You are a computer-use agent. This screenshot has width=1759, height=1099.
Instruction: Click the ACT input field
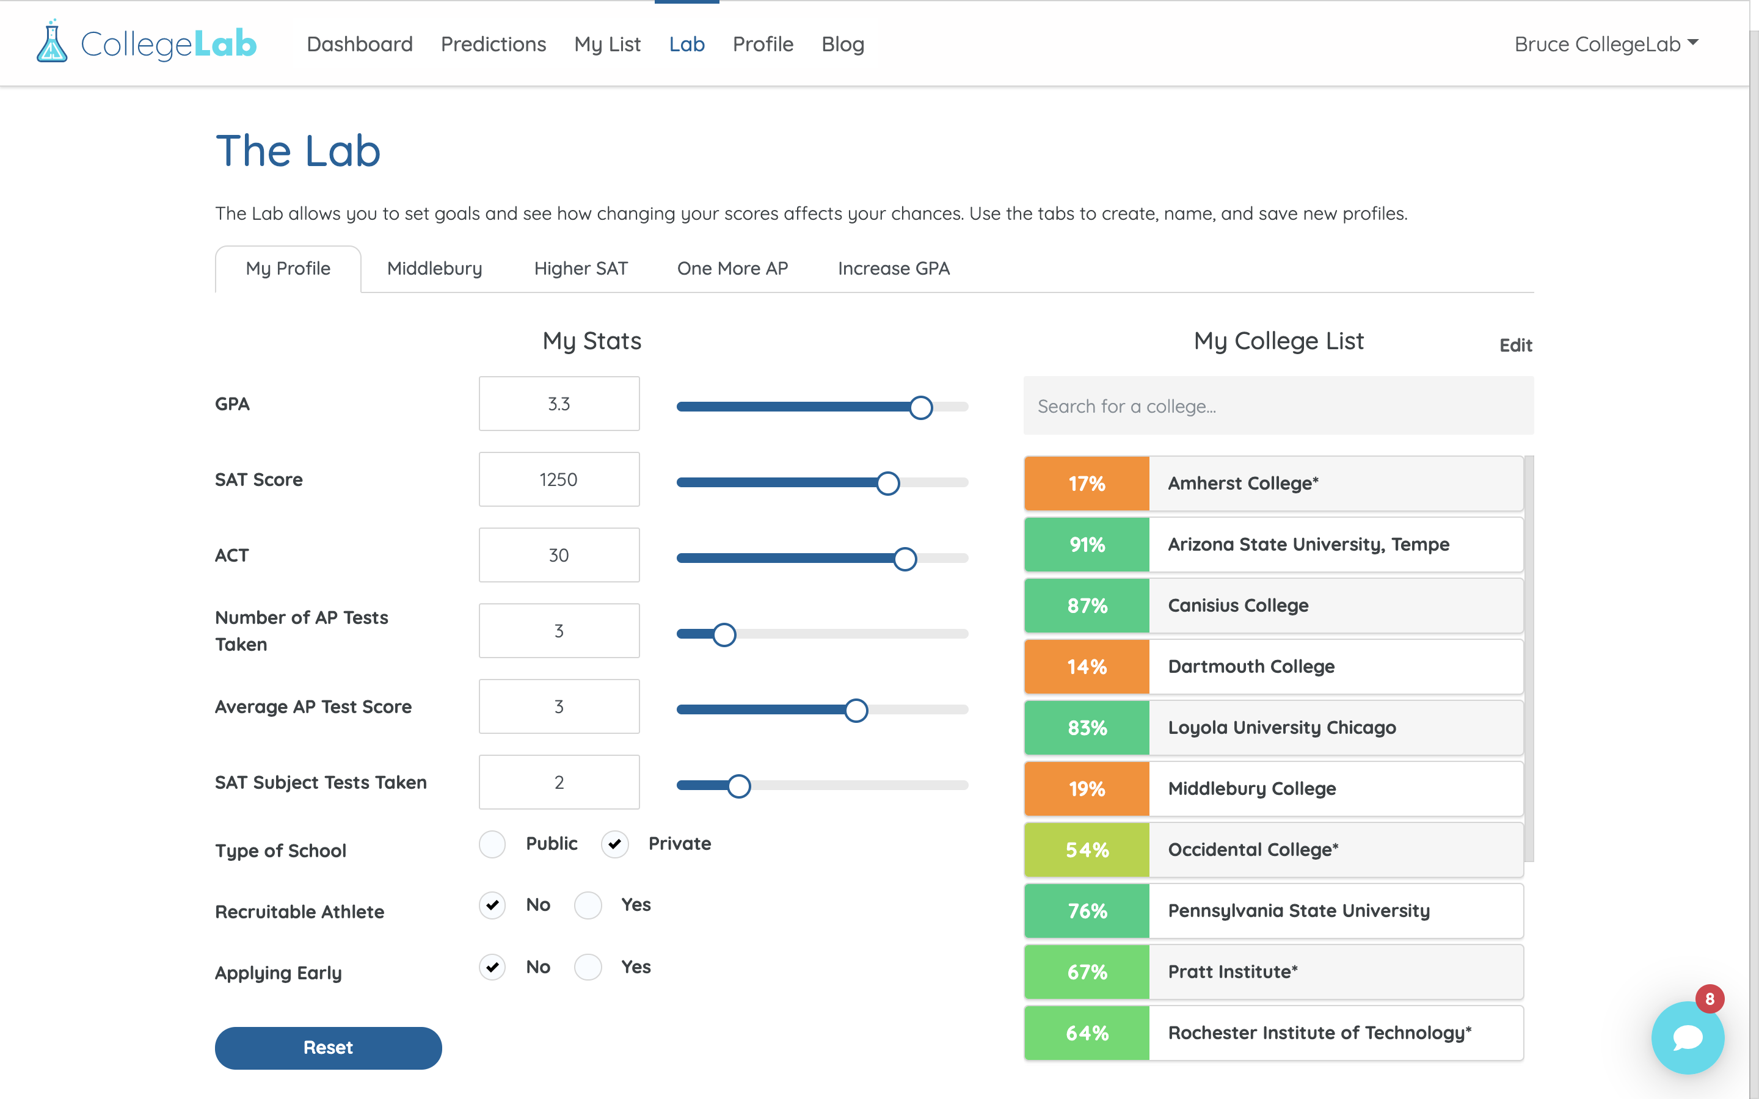pyautogui.click(x=559, y=554)
